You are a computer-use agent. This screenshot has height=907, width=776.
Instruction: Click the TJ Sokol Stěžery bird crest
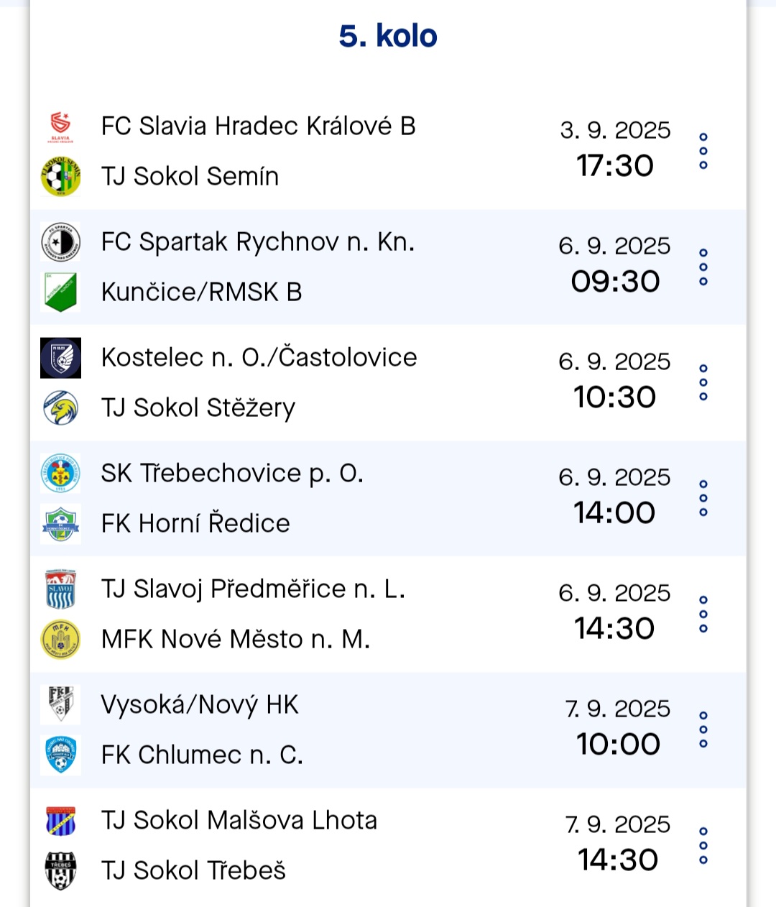point(60,408)
